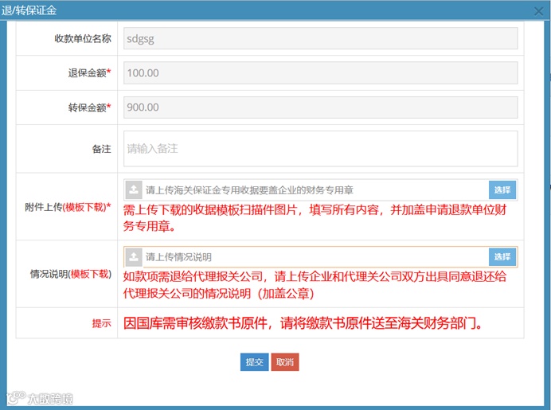This screenshot has height=410, width=551.
Task: Click the 收款单位名称 field showing sdgsg
Action: pyautogui.click(x=320, y=38)
